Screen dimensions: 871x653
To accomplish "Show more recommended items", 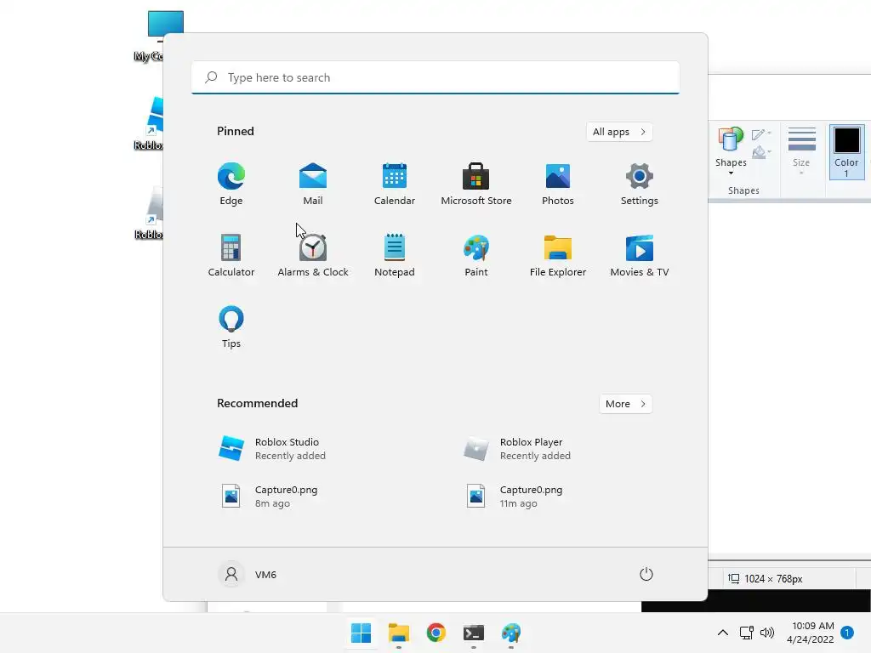I will (625, 404).
